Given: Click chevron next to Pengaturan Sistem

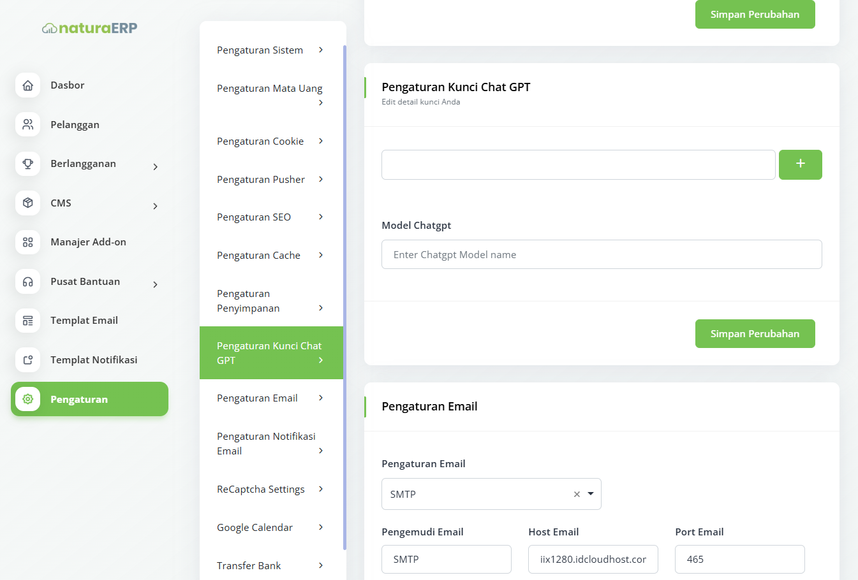Looking at the screenshot, I should tap(321, 50).
